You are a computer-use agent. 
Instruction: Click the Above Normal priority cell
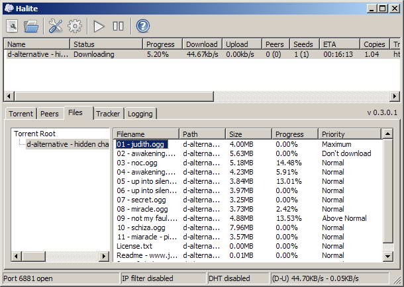point(344,218)
